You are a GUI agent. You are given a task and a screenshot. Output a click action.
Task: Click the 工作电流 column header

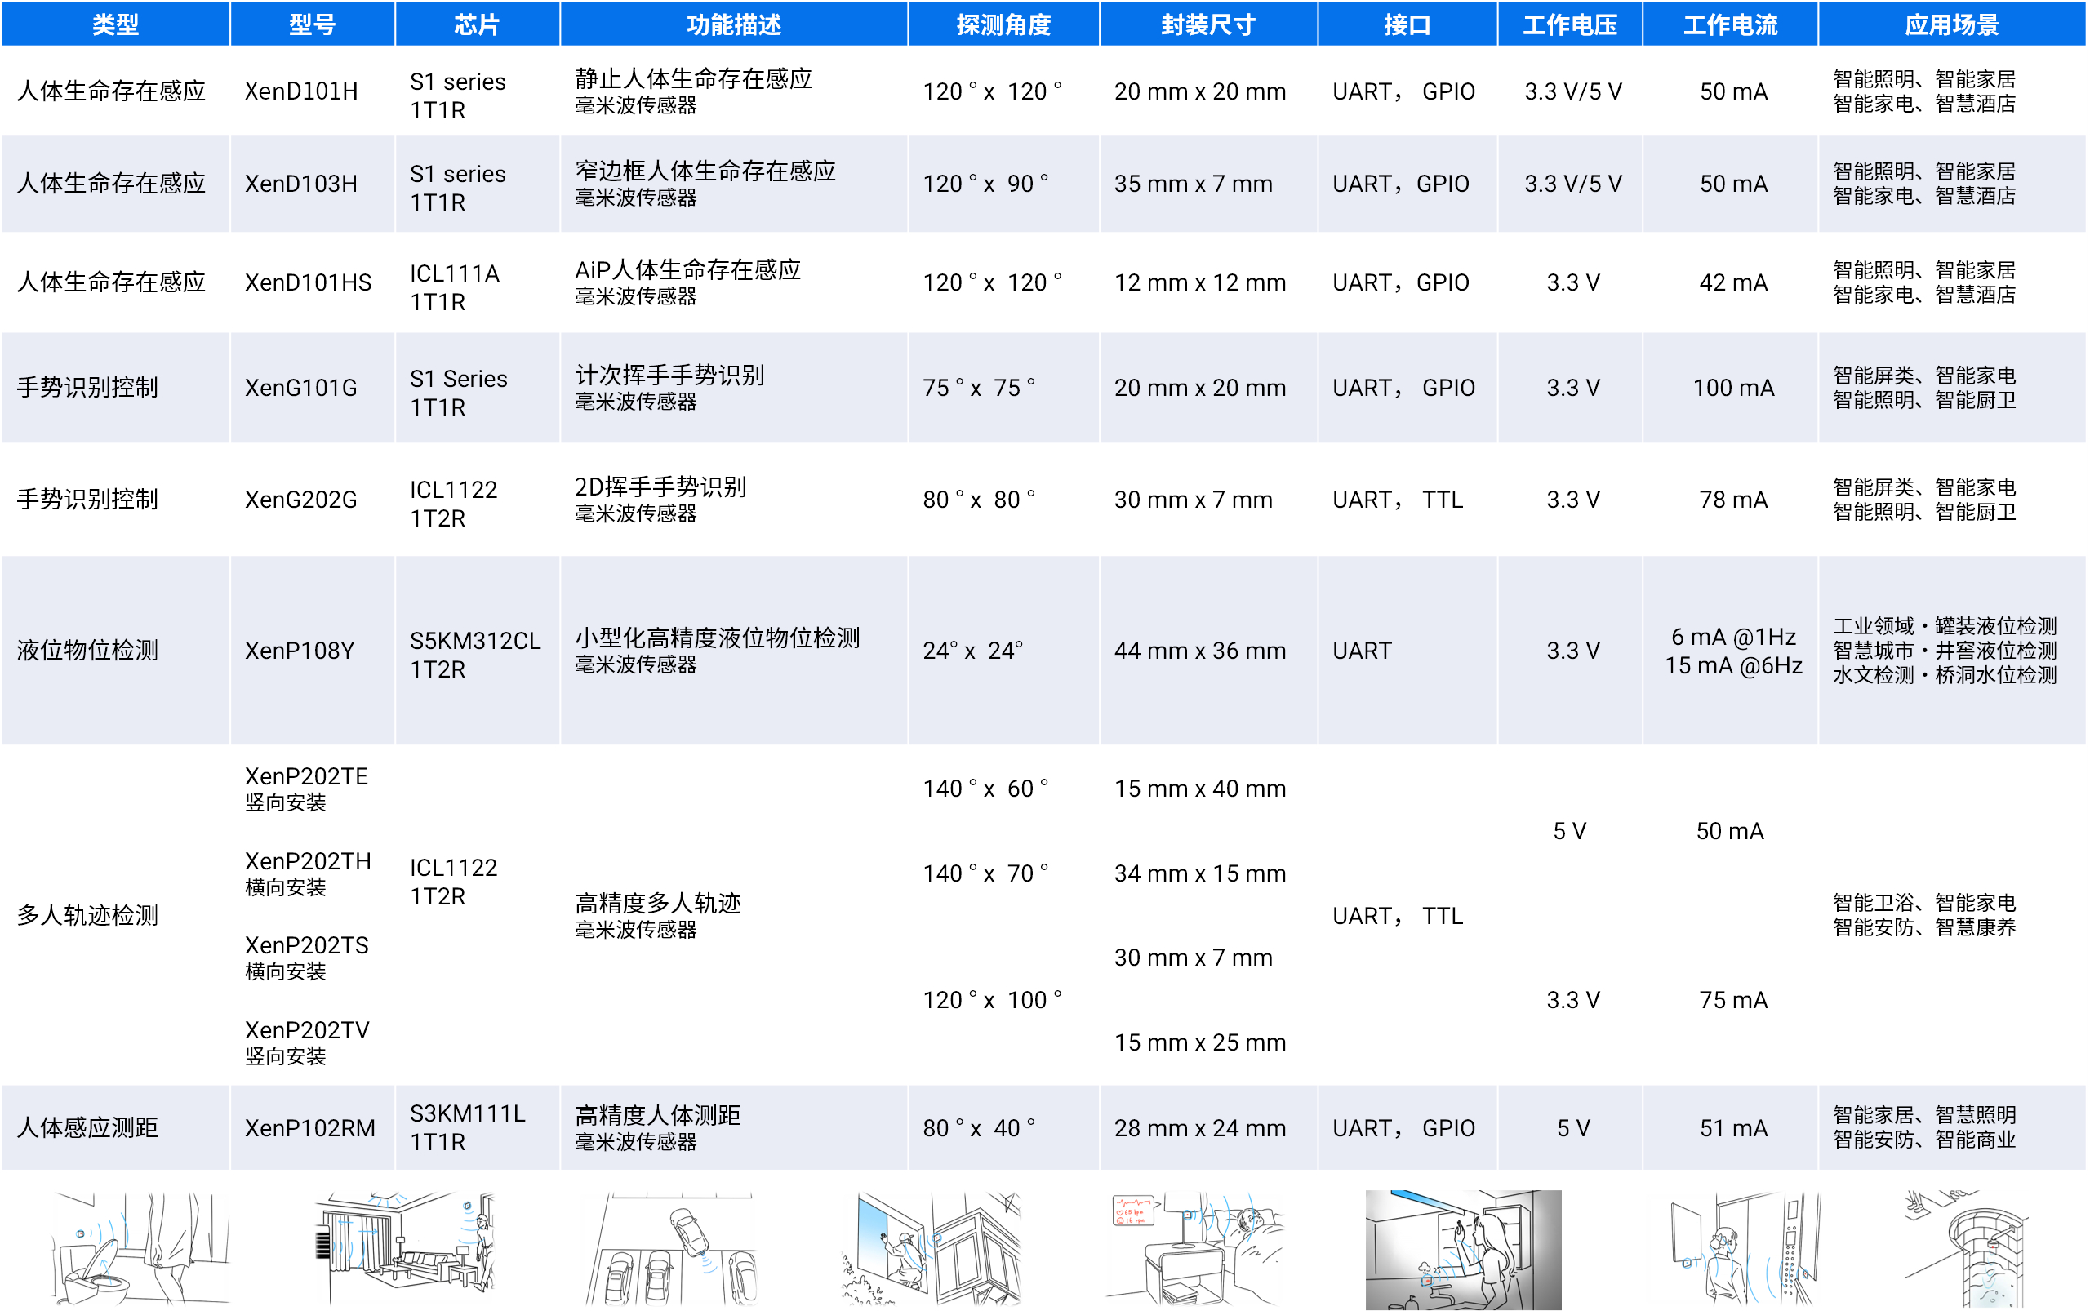(1730, 24)
